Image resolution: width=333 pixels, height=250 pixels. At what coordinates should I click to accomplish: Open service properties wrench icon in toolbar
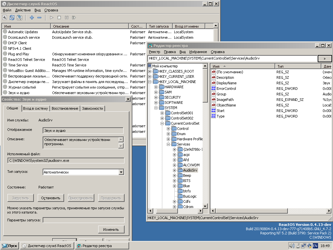(5, 18)
